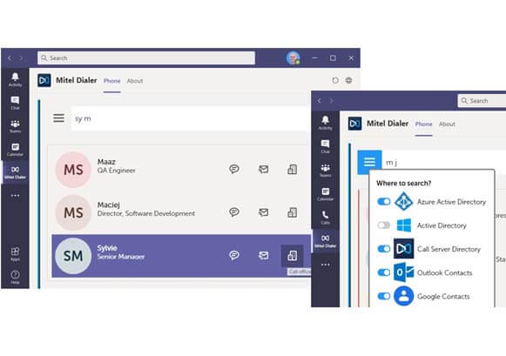This screenshot has width=506, height=356.
Task: Toggle Call Server Directory search switch
Action: [x=384, y=249]
